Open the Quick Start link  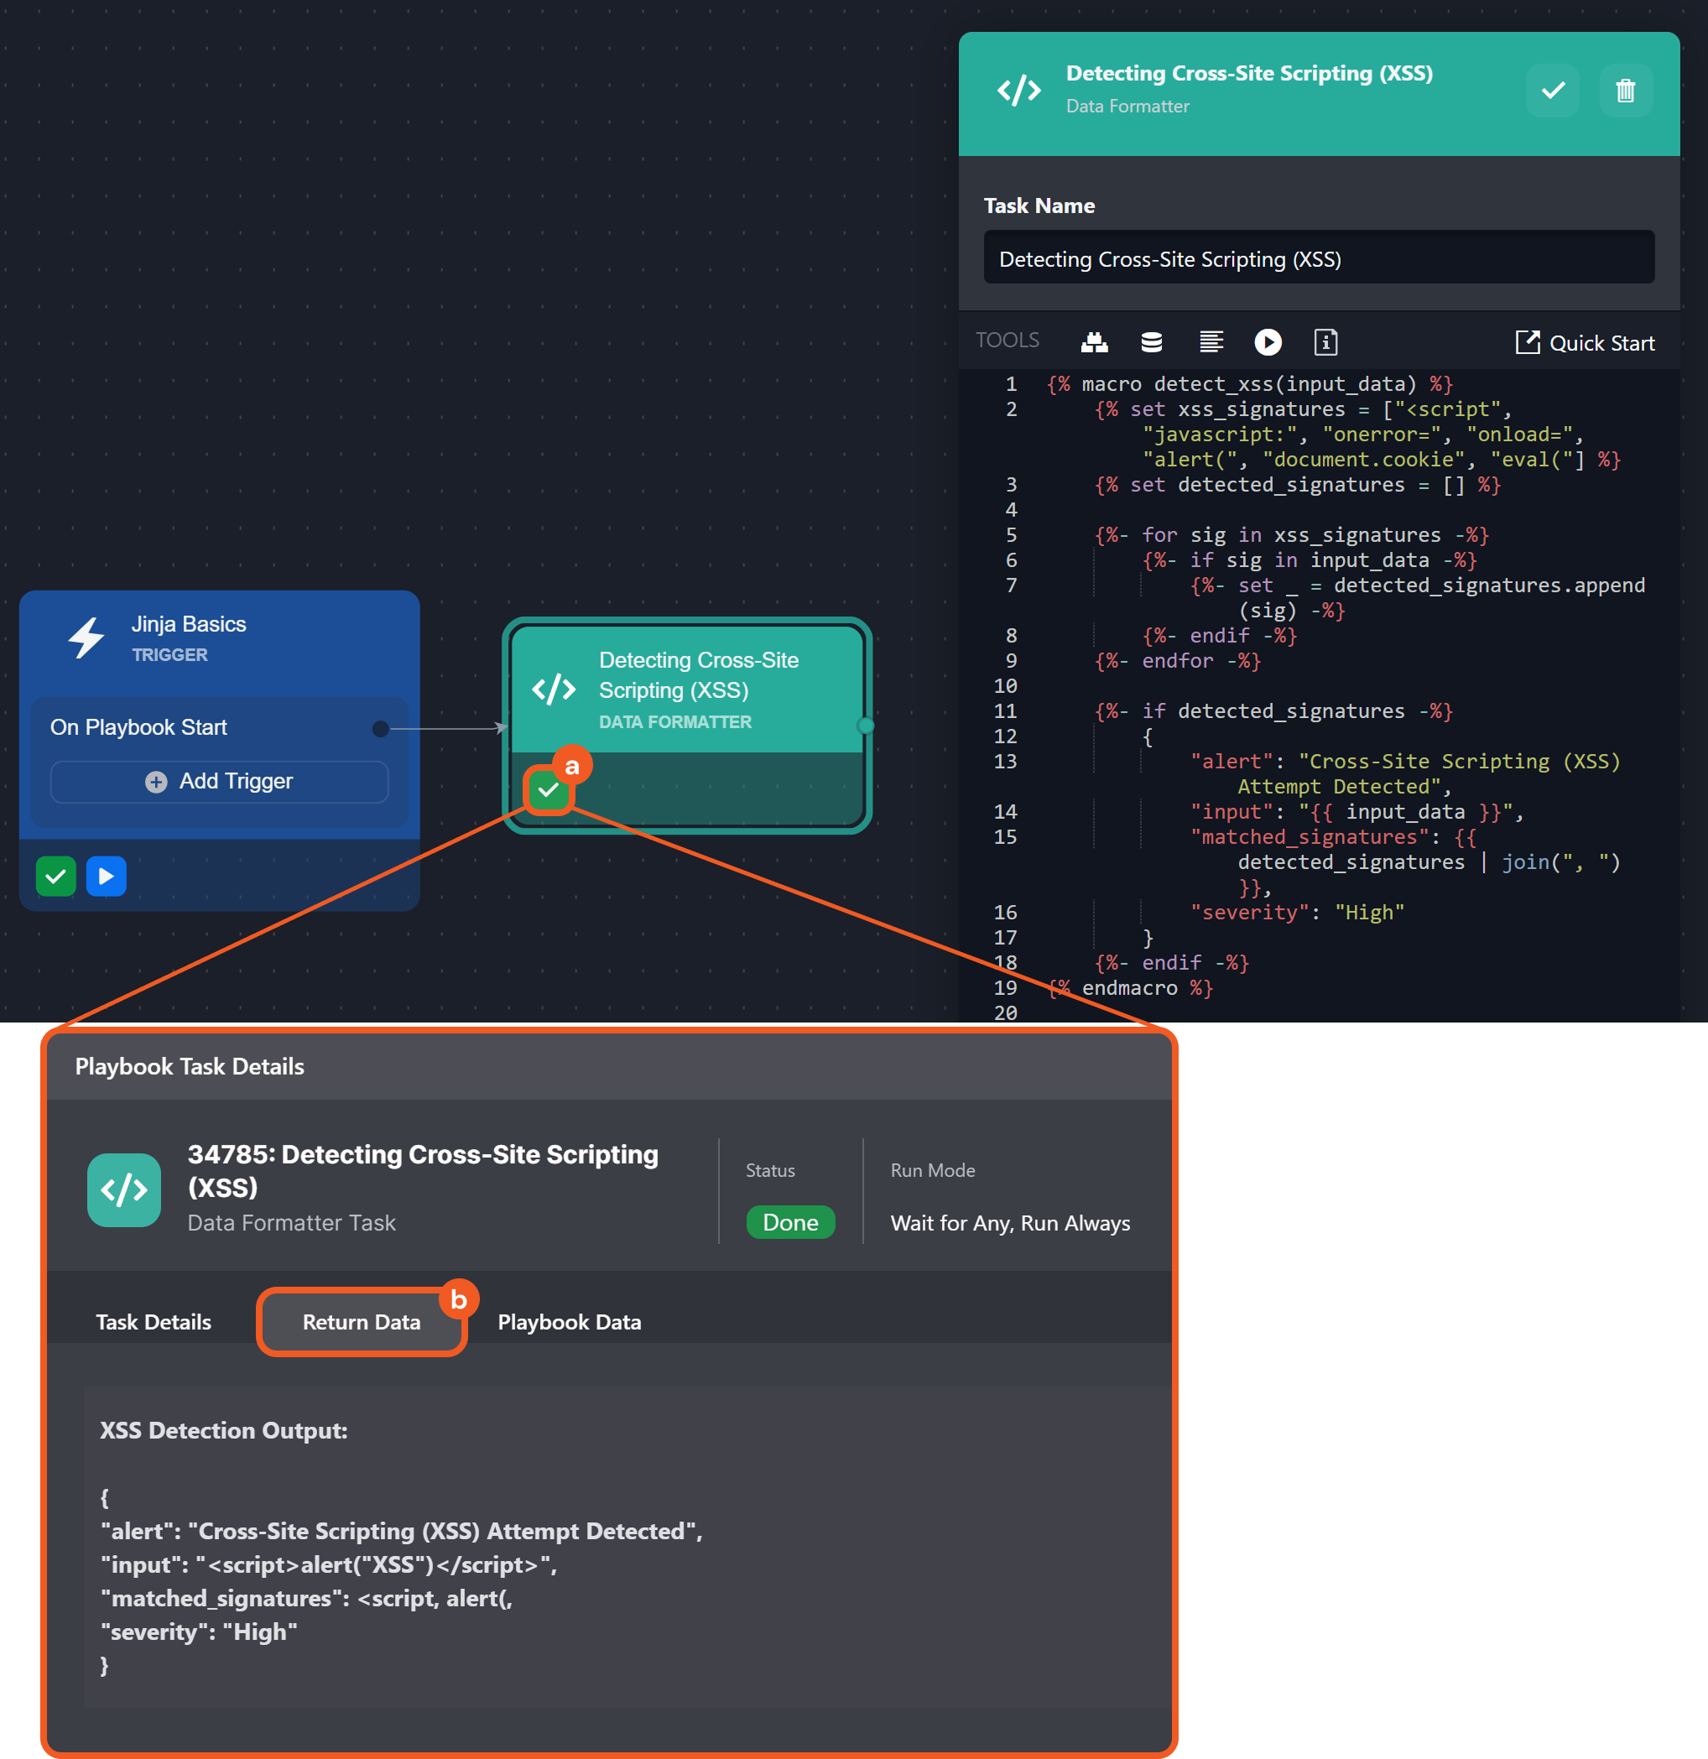(1585, 343)
